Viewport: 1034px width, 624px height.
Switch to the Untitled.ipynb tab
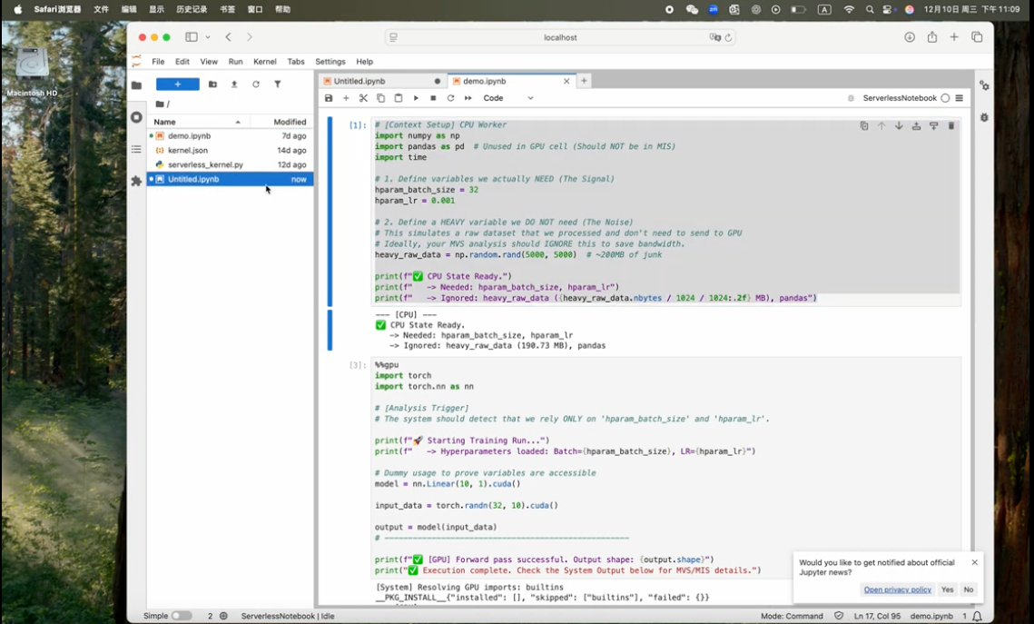359,81
